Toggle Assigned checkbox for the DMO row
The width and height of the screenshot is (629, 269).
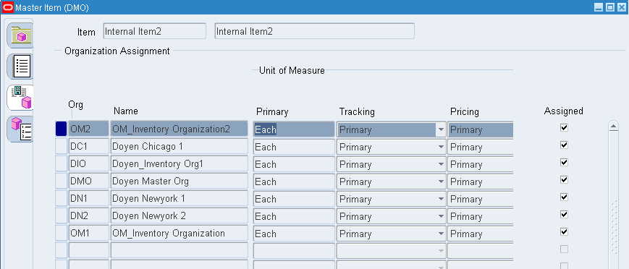coord(564,179)
